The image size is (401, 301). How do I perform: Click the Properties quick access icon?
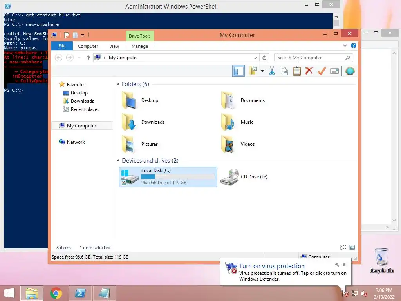pos(67,35)
